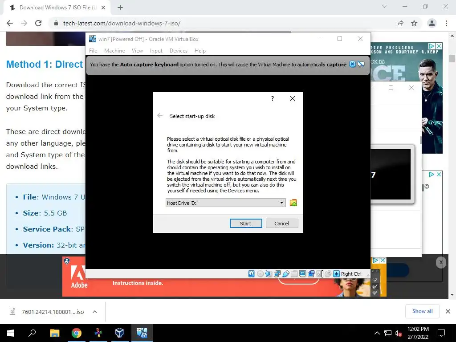
Task: Click the display indicator icon in VirtualBox status bar
Action: click(x=302, y=274)
